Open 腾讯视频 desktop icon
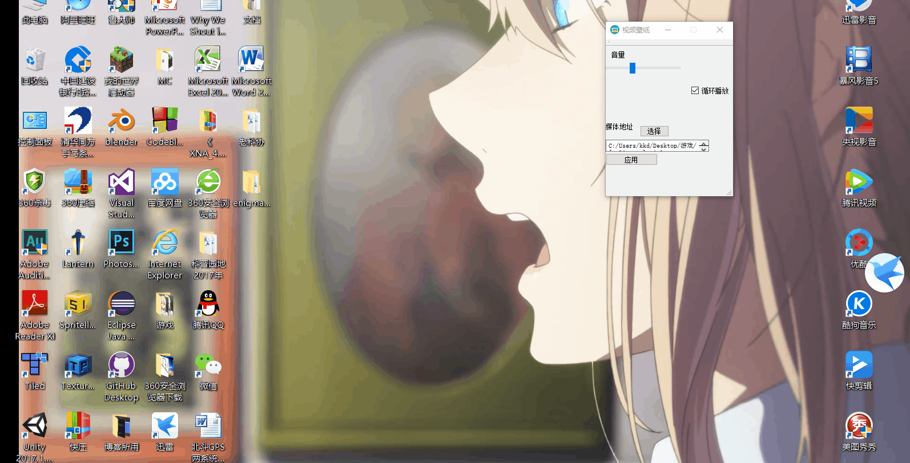910x463 pixels. 859,182
